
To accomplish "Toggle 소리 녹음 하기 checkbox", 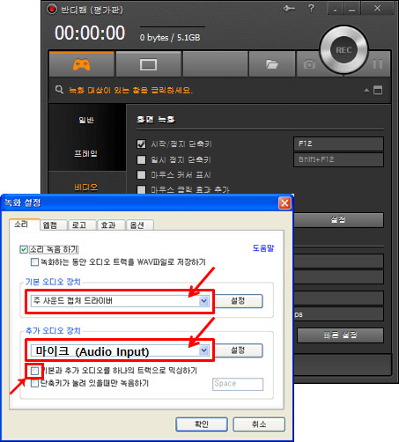I will [24, 249].
